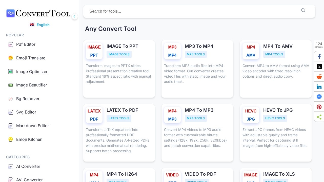
Task: Pin the page on Pinterest
Action: click(x=319, y=107)
